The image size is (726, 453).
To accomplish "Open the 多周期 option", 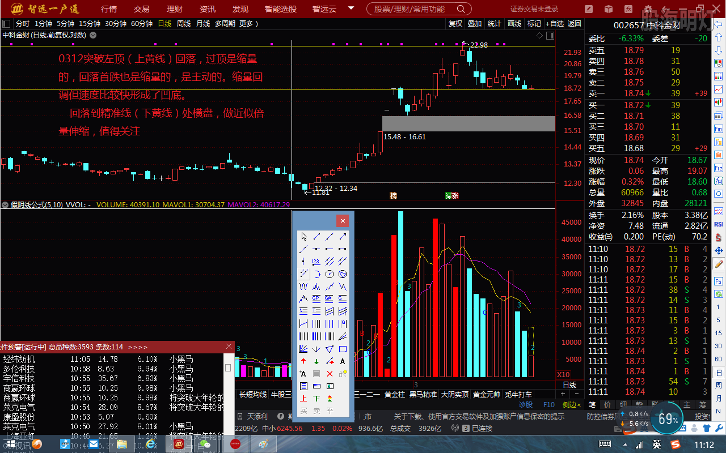I will click(225, 23).
